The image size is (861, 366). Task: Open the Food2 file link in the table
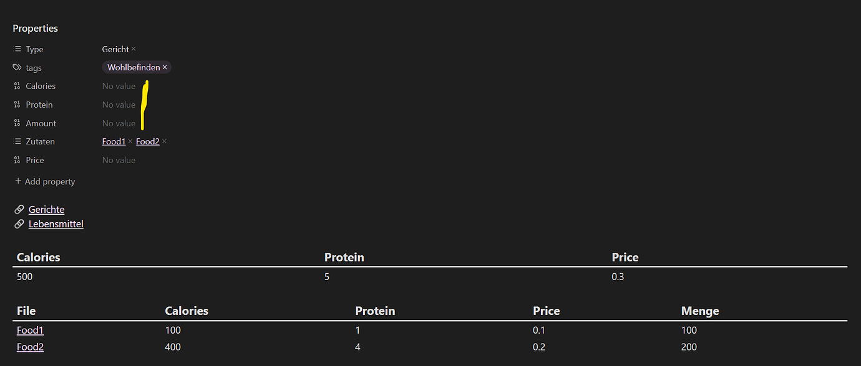(x=29, y=347)
